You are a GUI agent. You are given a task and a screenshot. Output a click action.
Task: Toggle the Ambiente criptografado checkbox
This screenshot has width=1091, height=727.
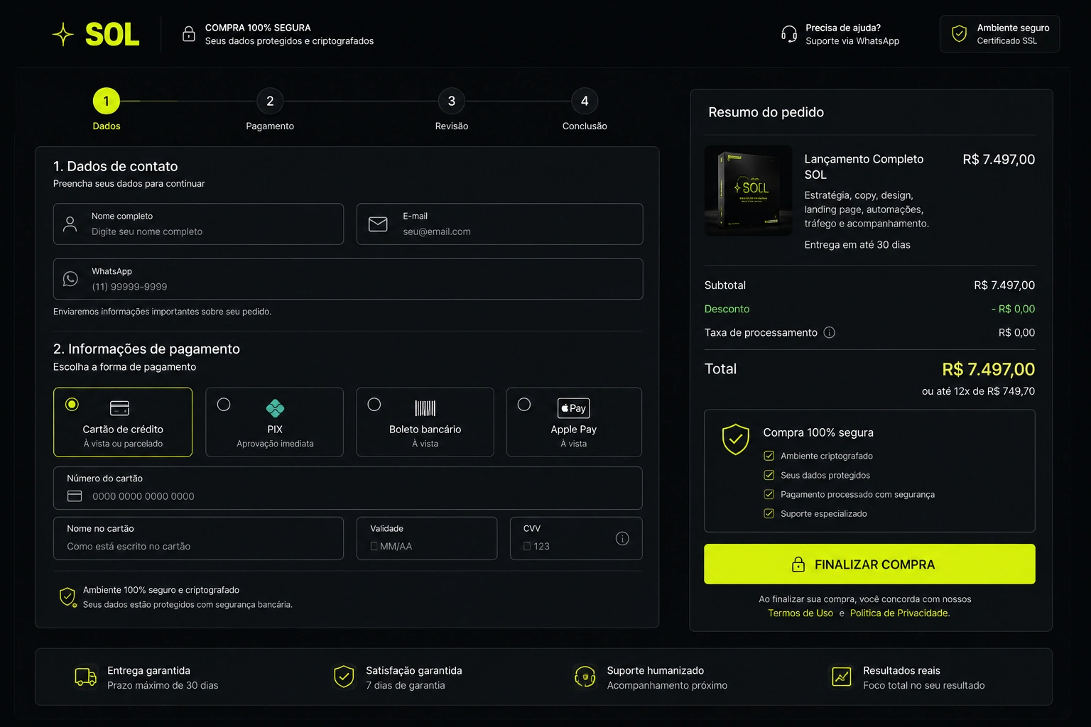click(x=769, y=456)
